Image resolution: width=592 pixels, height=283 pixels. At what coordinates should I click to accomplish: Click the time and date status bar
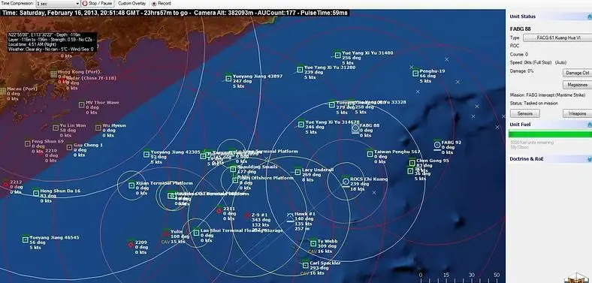pos(175,13)
